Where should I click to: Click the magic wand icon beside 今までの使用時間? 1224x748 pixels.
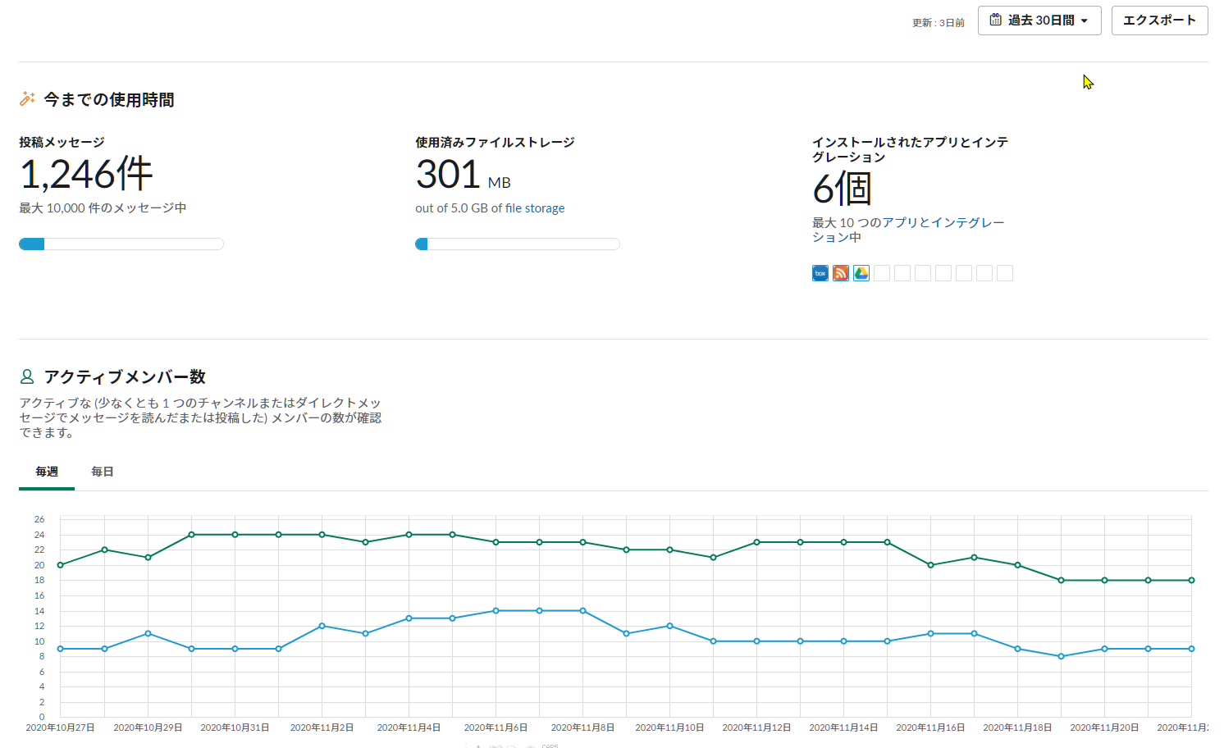(x=27, y=98)
